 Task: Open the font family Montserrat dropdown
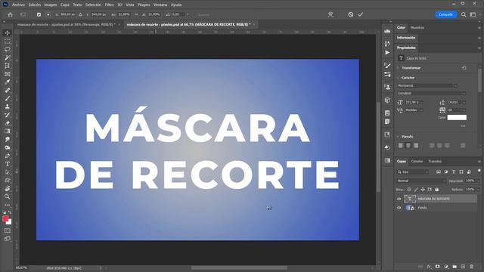click(427, 85)
